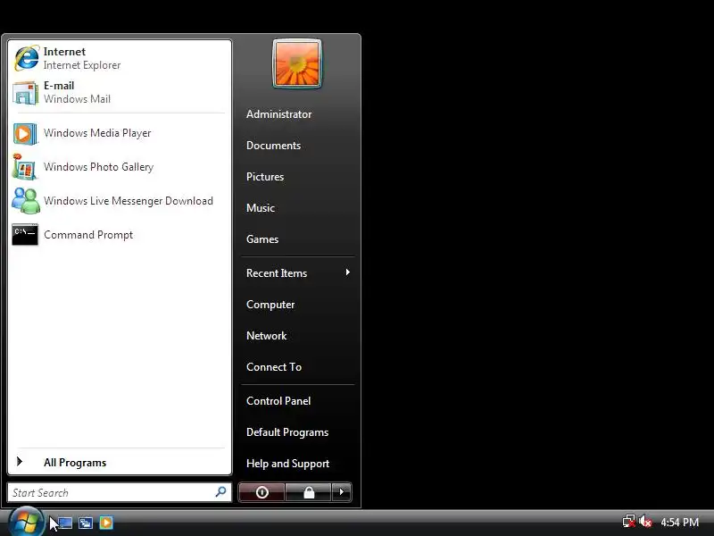
Task: Click the Windows Live Messenger Download icon
Action: [26, 200]
